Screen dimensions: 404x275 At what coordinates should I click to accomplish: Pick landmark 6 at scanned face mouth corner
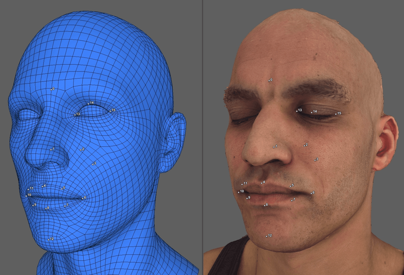(311, 193)
